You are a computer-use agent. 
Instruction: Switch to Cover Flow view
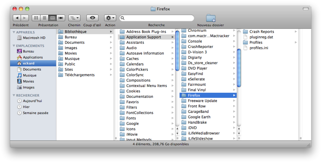point(61,18)
